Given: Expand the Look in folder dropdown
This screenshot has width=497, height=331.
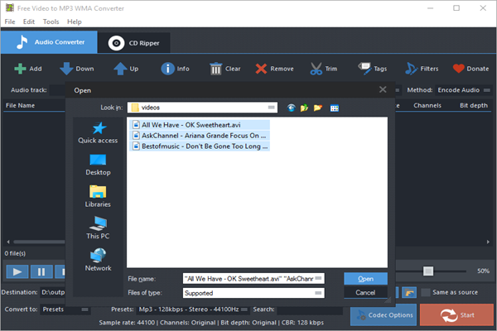Looking at the screenshot, I should [x=272, y=108].
